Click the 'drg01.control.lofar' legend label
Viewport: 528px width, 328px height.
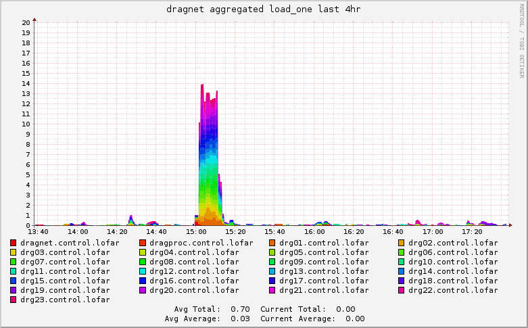tap(324, 243)
